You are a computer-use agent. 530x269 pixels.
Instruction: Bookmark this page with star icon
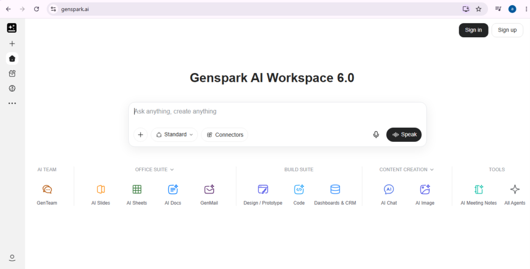[x=479, y=9]
